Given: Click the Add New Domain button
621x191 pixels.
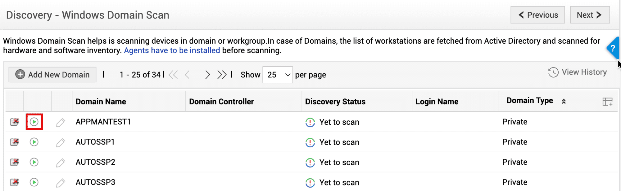Looking at the screenshot, I should click(52, 75).
